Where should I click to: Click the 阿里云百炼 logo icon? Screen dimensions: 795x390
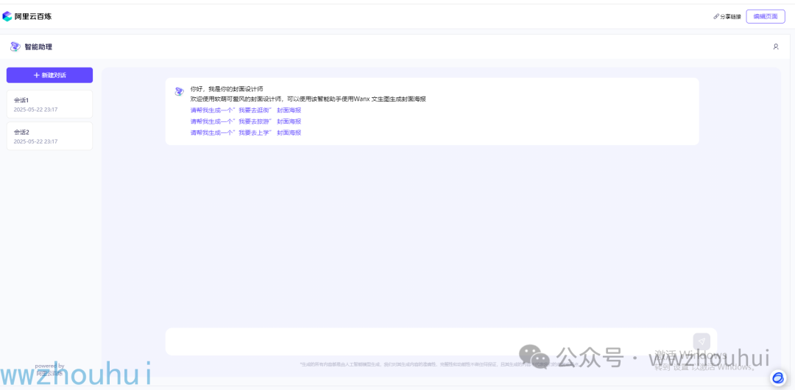[x=7, y=16]
